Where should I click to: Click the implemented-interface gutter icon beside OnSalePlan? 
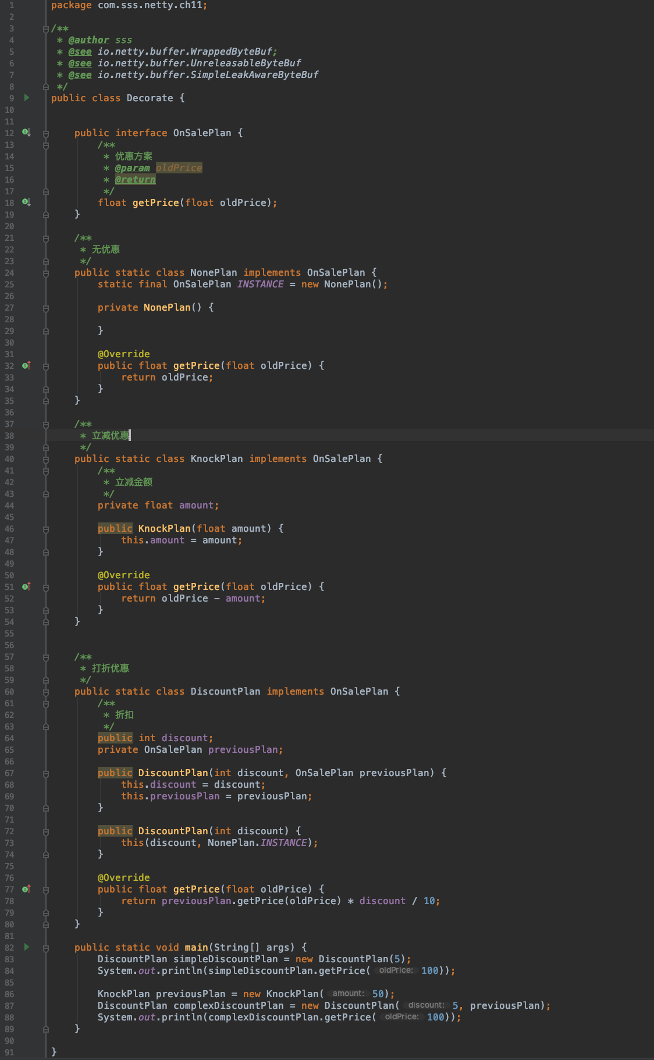point(26,133)
